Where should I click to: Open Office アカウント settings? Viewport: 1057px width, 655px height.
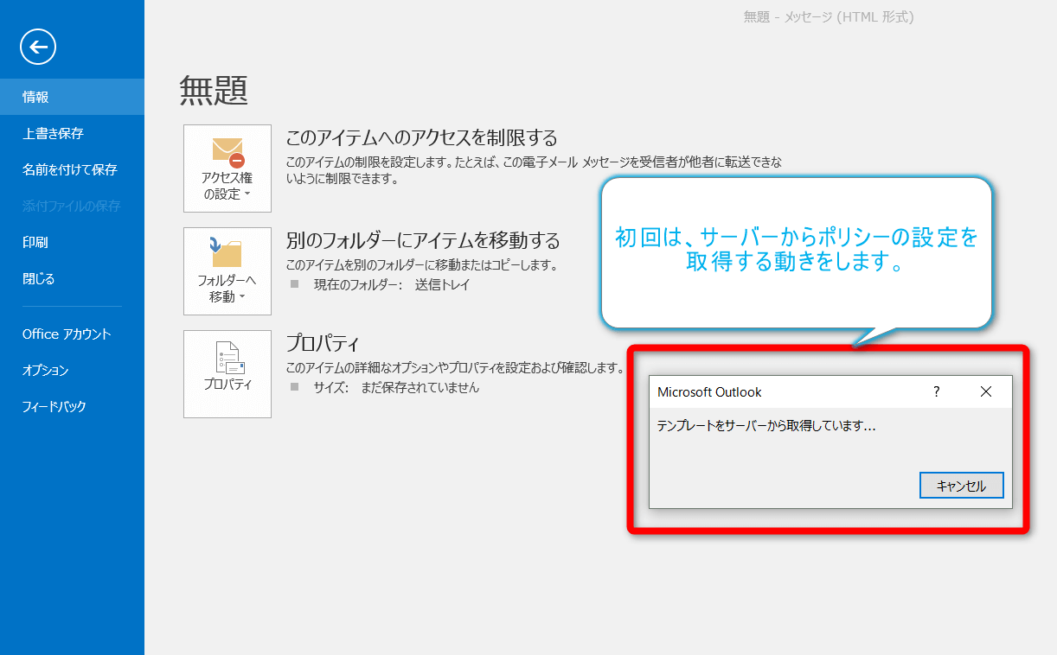[x=67, y=334]
